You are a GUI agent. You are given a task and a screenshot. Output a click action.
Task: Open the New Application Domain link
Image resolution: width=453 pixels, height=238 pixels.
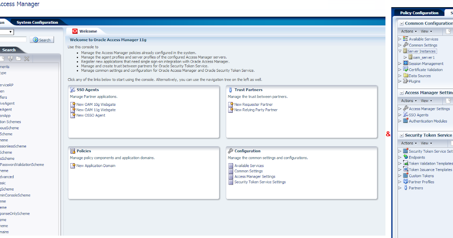tap(96, 166)
